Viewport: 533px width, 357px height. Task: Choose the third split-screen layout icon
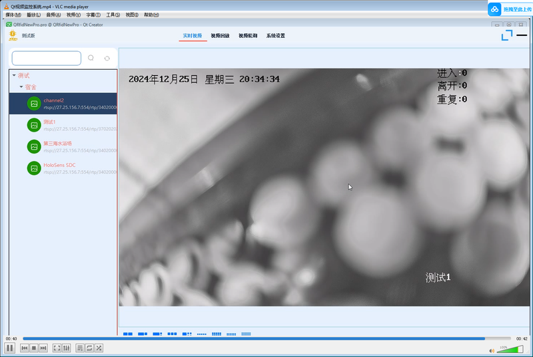[157, 334]
